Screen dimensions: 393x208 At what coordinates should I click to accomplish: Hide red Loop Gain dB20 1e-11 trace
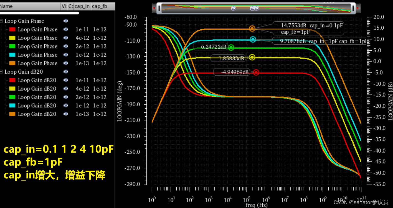66,80
